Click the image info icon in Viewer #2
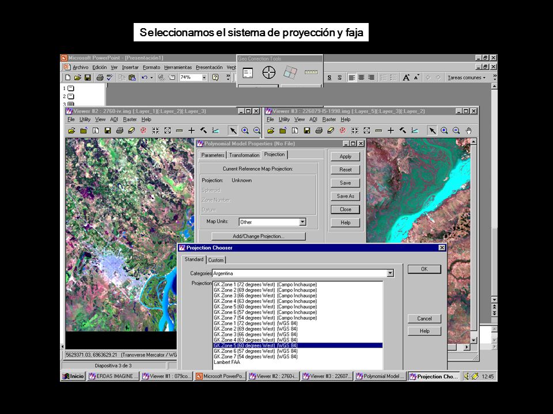The width and height of the screenshot is (553, 414). (x=96, y=131)
